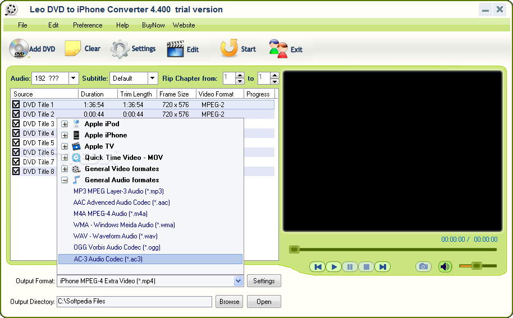Expand General Video formates category
This screenshot has width=513, height=318.
pos(65,169)
